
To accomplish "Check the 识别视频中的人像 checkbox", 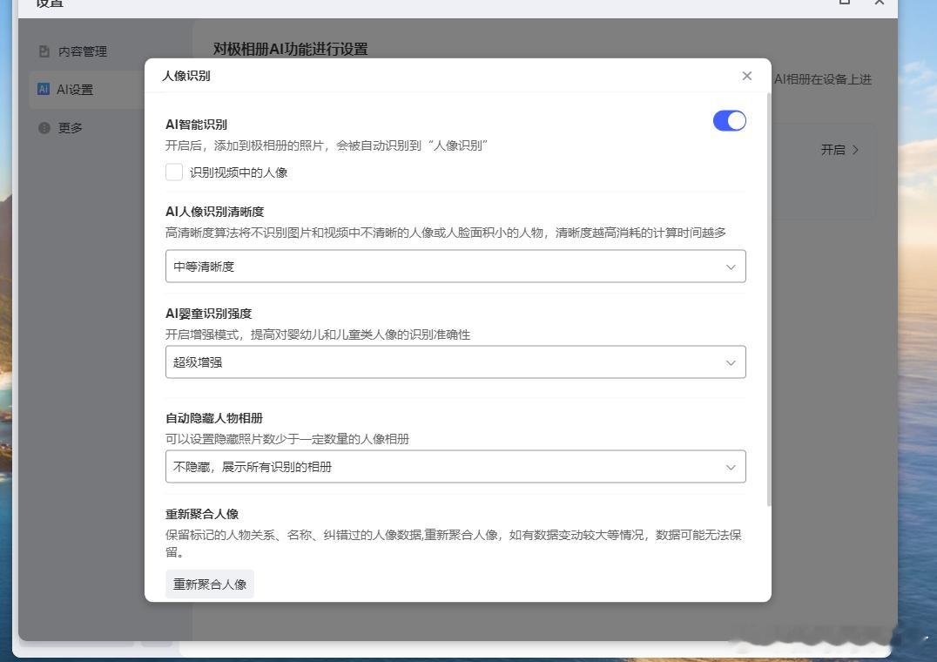I will click(x=174, y=172).
